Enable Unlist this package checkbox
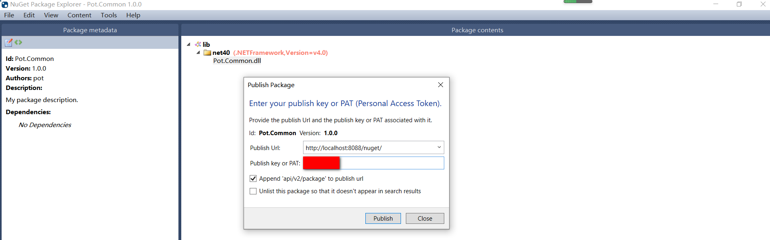 pos(253,191)
